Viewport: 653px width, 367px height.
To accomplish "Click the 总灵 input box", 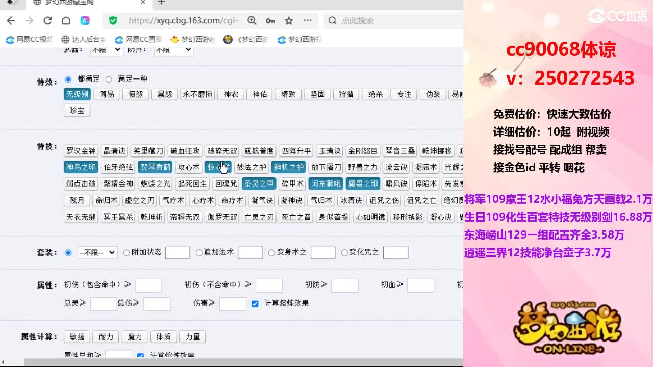I will point(104,304).
